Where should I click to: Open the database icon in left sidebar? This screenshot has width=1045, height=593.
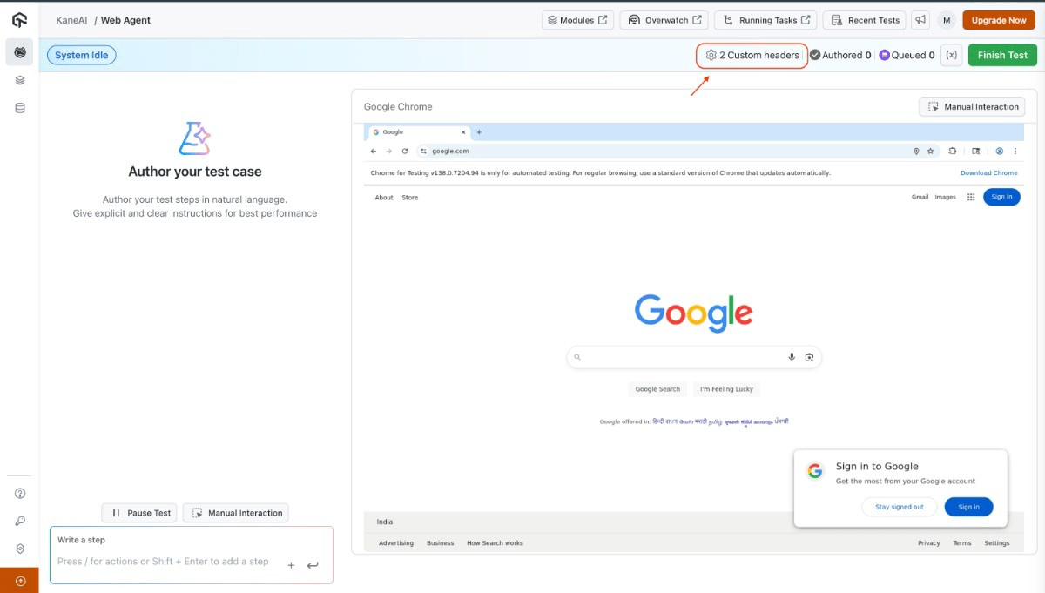tap(19, 108)
